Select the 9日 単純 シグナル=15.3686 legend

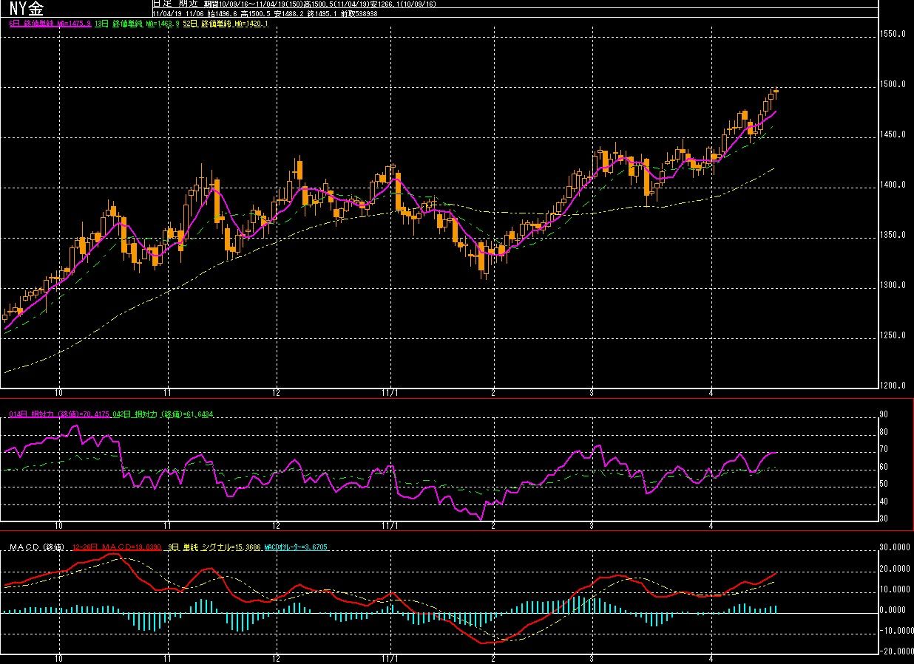[x=216, y=547]
